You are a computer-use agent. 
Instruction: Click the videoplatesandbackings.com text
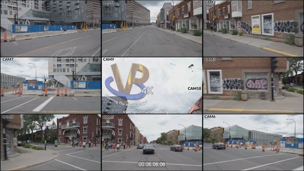point(152,112)
